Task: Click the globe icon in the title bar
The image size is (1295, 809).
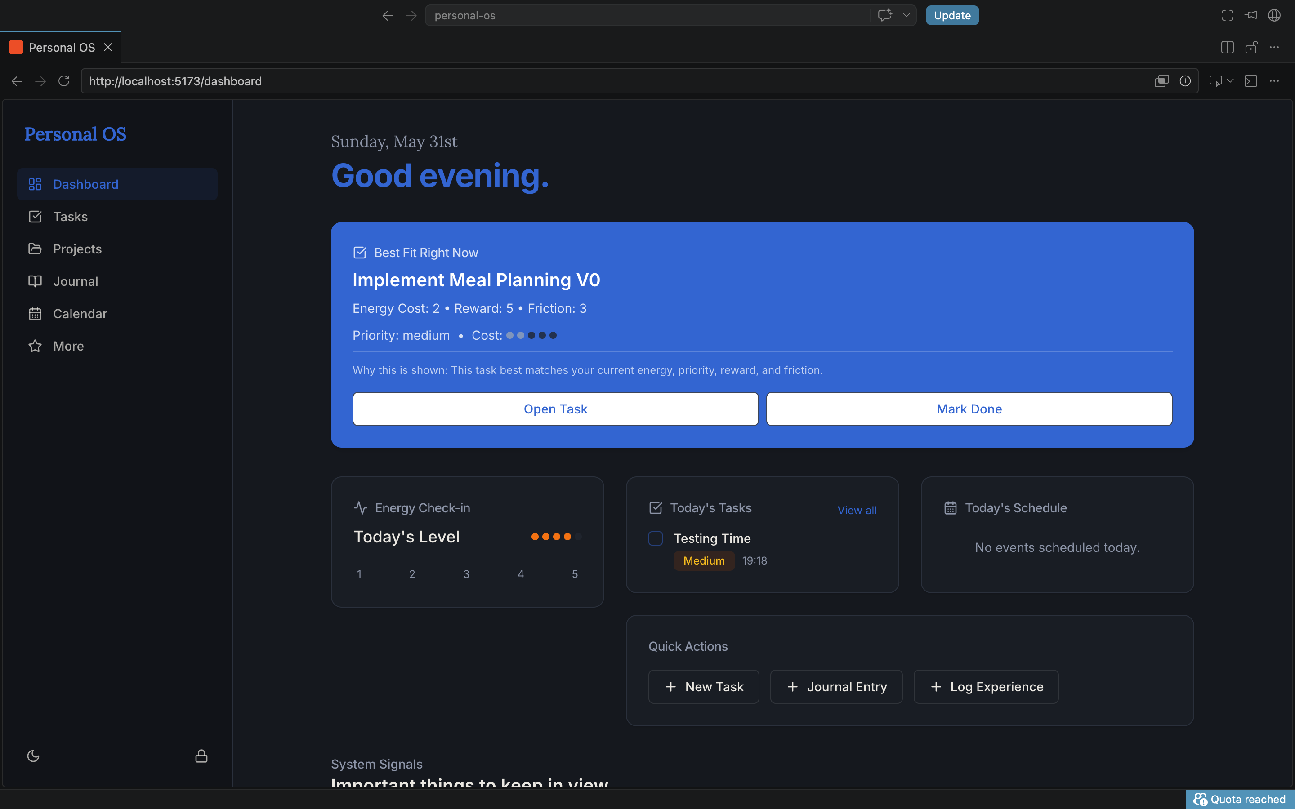Action: (1274, 16)
